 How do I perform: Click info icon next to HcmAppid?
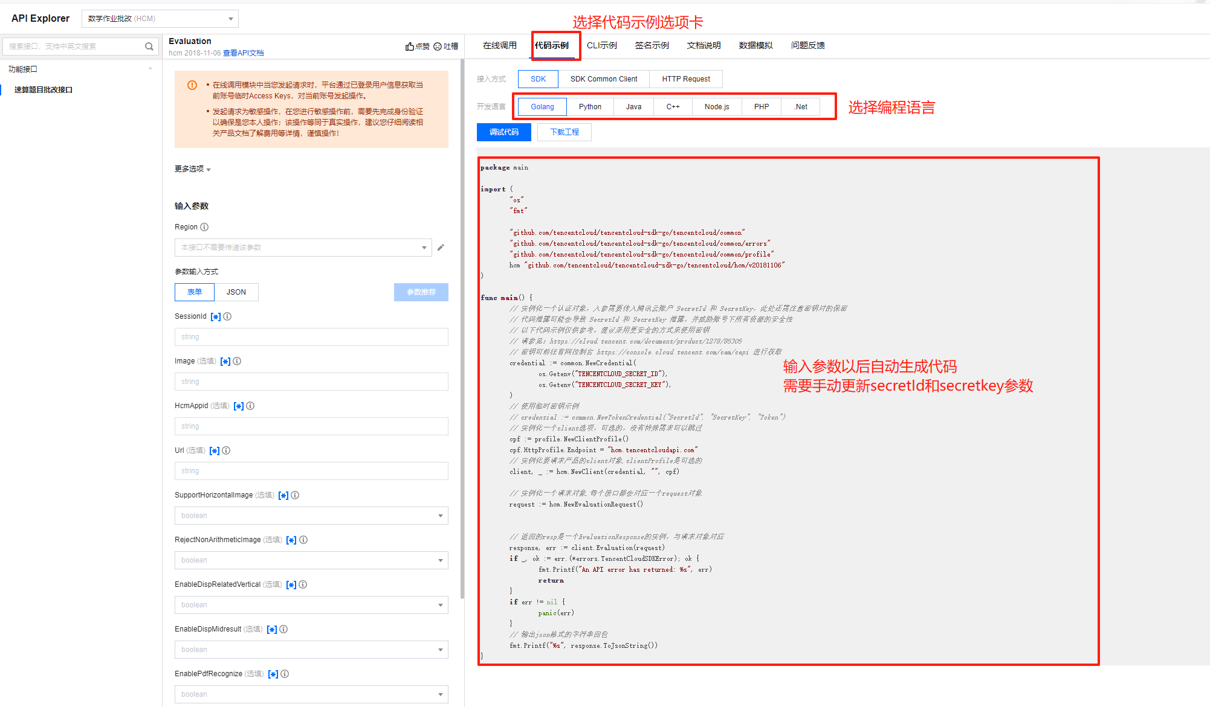[250, 406]
